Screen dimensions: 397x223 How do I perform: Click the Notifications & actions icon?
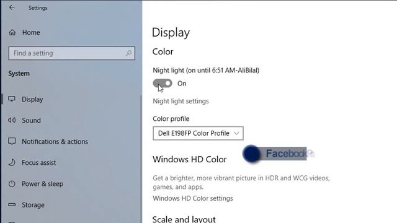[x=12, y=141]
